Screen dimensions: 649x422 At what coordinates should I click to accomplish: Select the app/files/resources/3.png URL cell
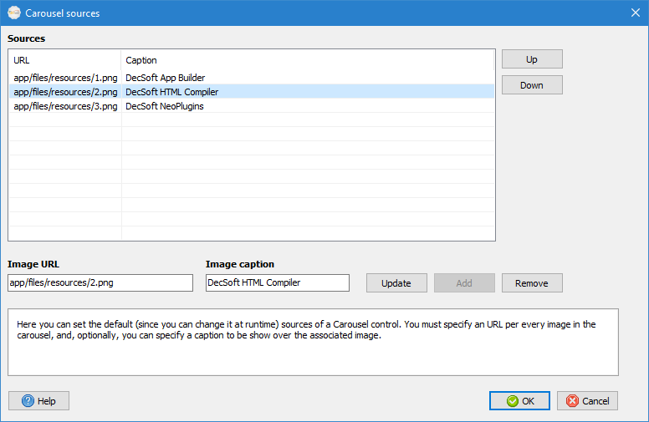(65, 106)
